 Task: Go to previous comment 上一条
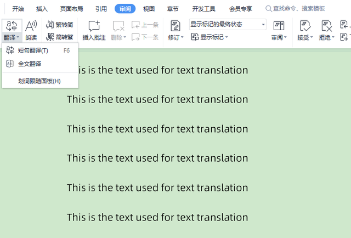tap(145, 25)
